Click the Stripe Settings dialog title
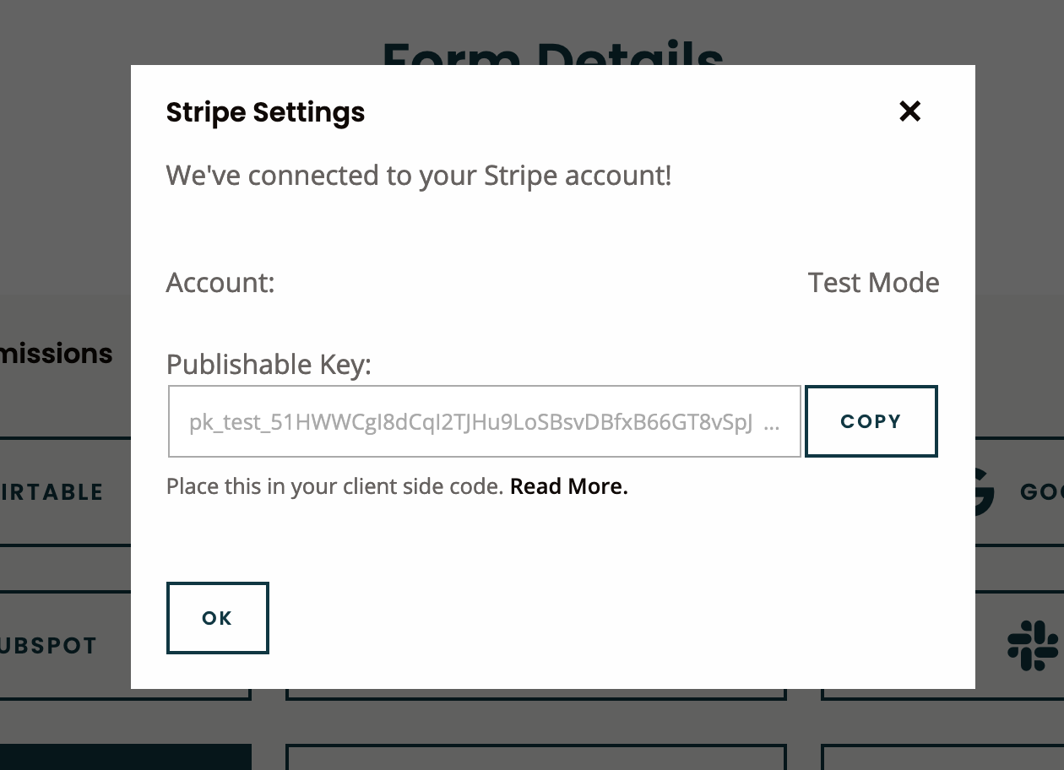The height and width of the screenshot is (770, 1064). 264,111
